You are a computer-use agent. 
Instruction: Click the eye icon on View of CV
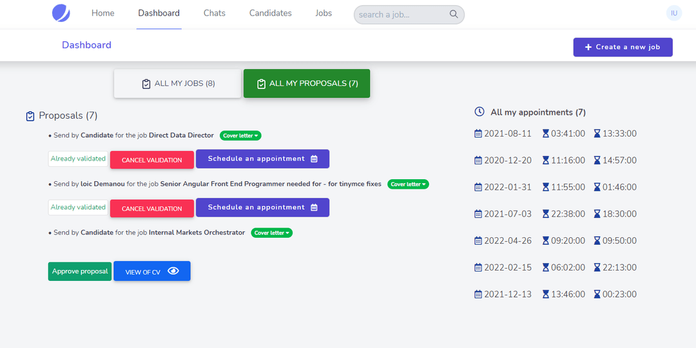coord(173,271)
